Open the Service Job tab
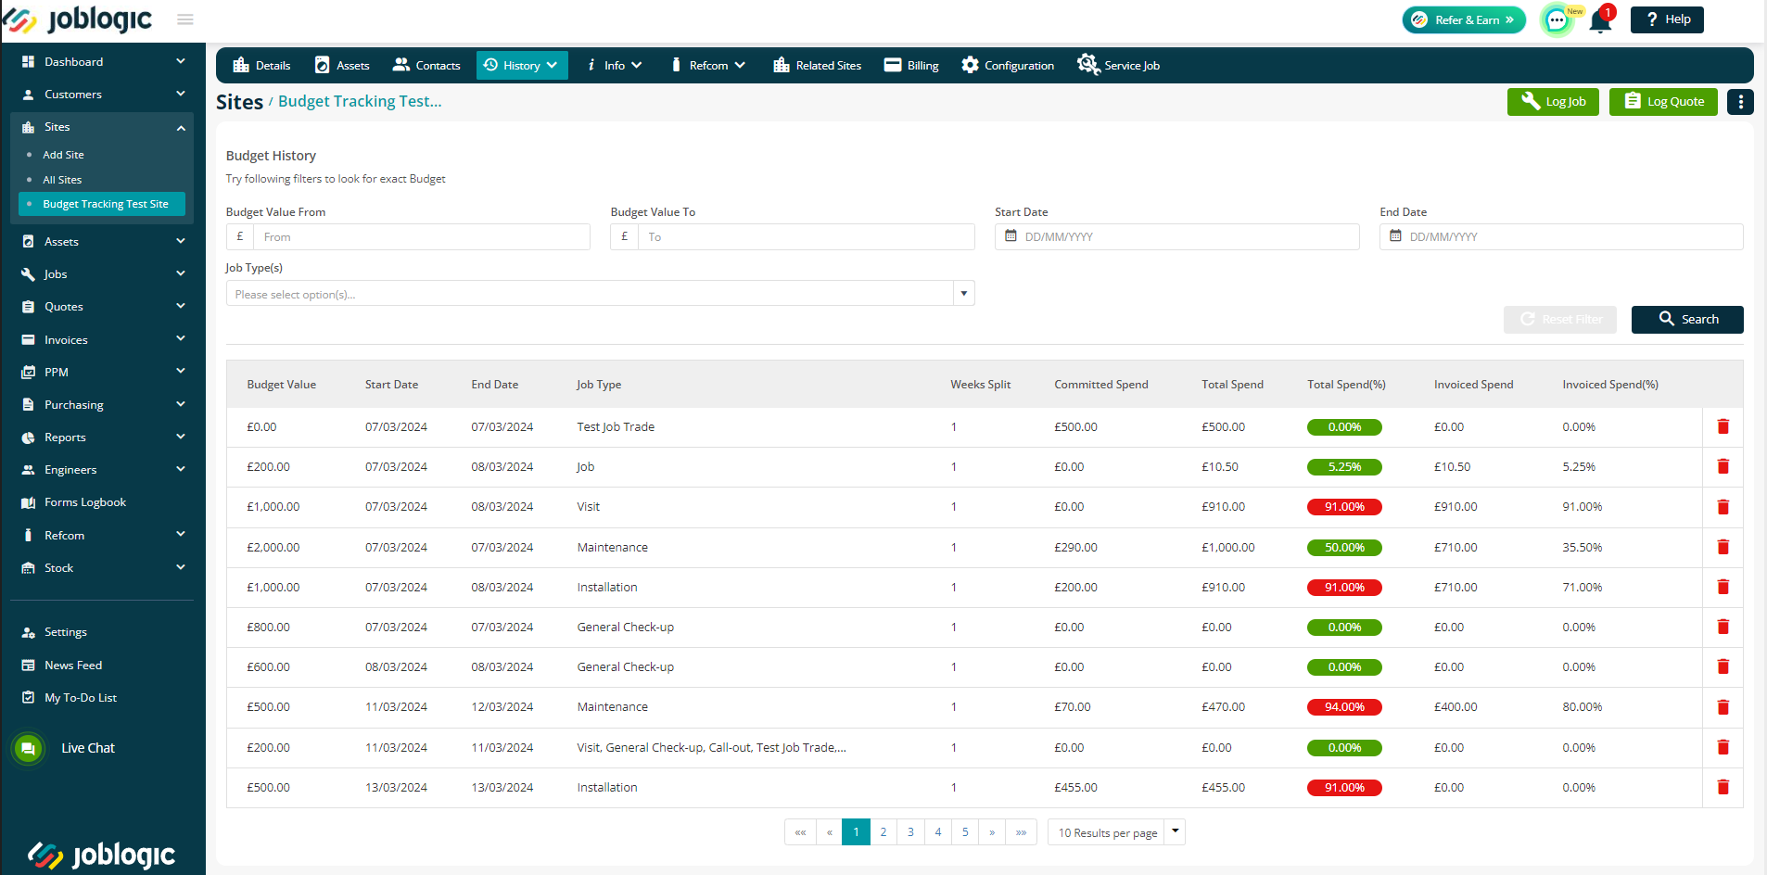The image size is (1767, 875). tap(1118, 65)
